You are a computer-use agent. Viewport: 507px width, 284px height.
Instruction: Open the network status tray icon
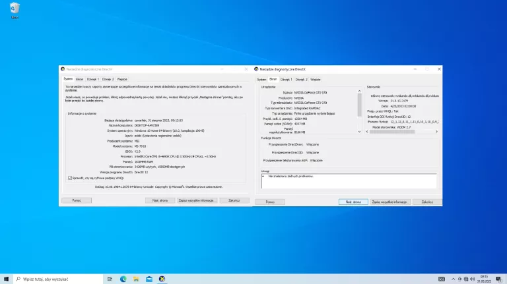click(x=466, y=279)
